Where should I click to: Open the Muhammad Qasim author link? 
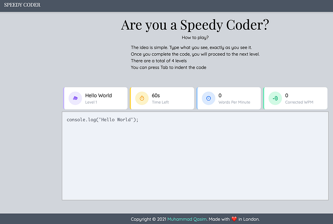coord(187,219)
